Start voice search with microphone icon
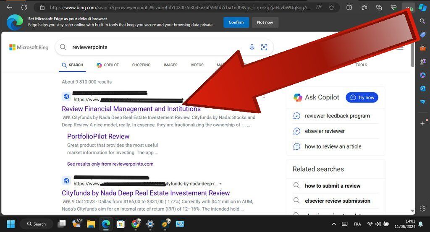 [x=252, y=47]
